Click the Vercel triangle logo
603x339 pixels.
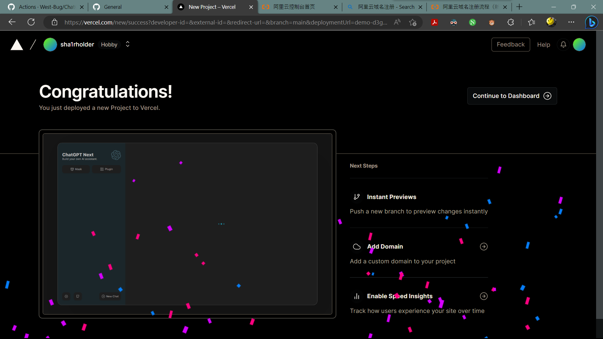point(17,45)
